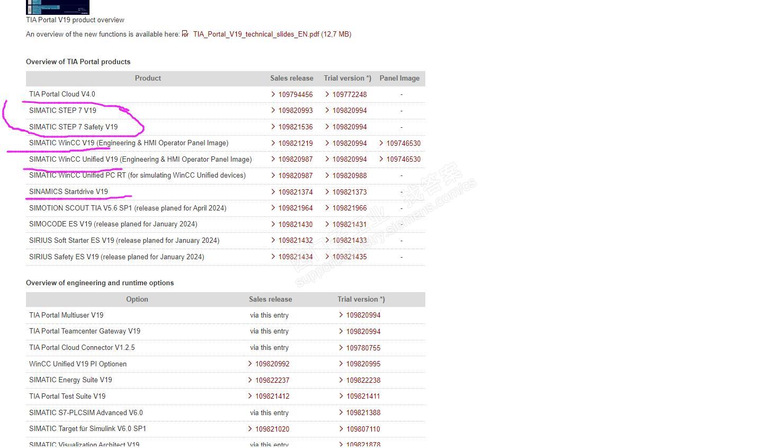Open sales release 109820993 for SIMATIC STEP 7 V19
Viewport: 761px width, 448px height.
pyautogui.click(x=296, y=111)
